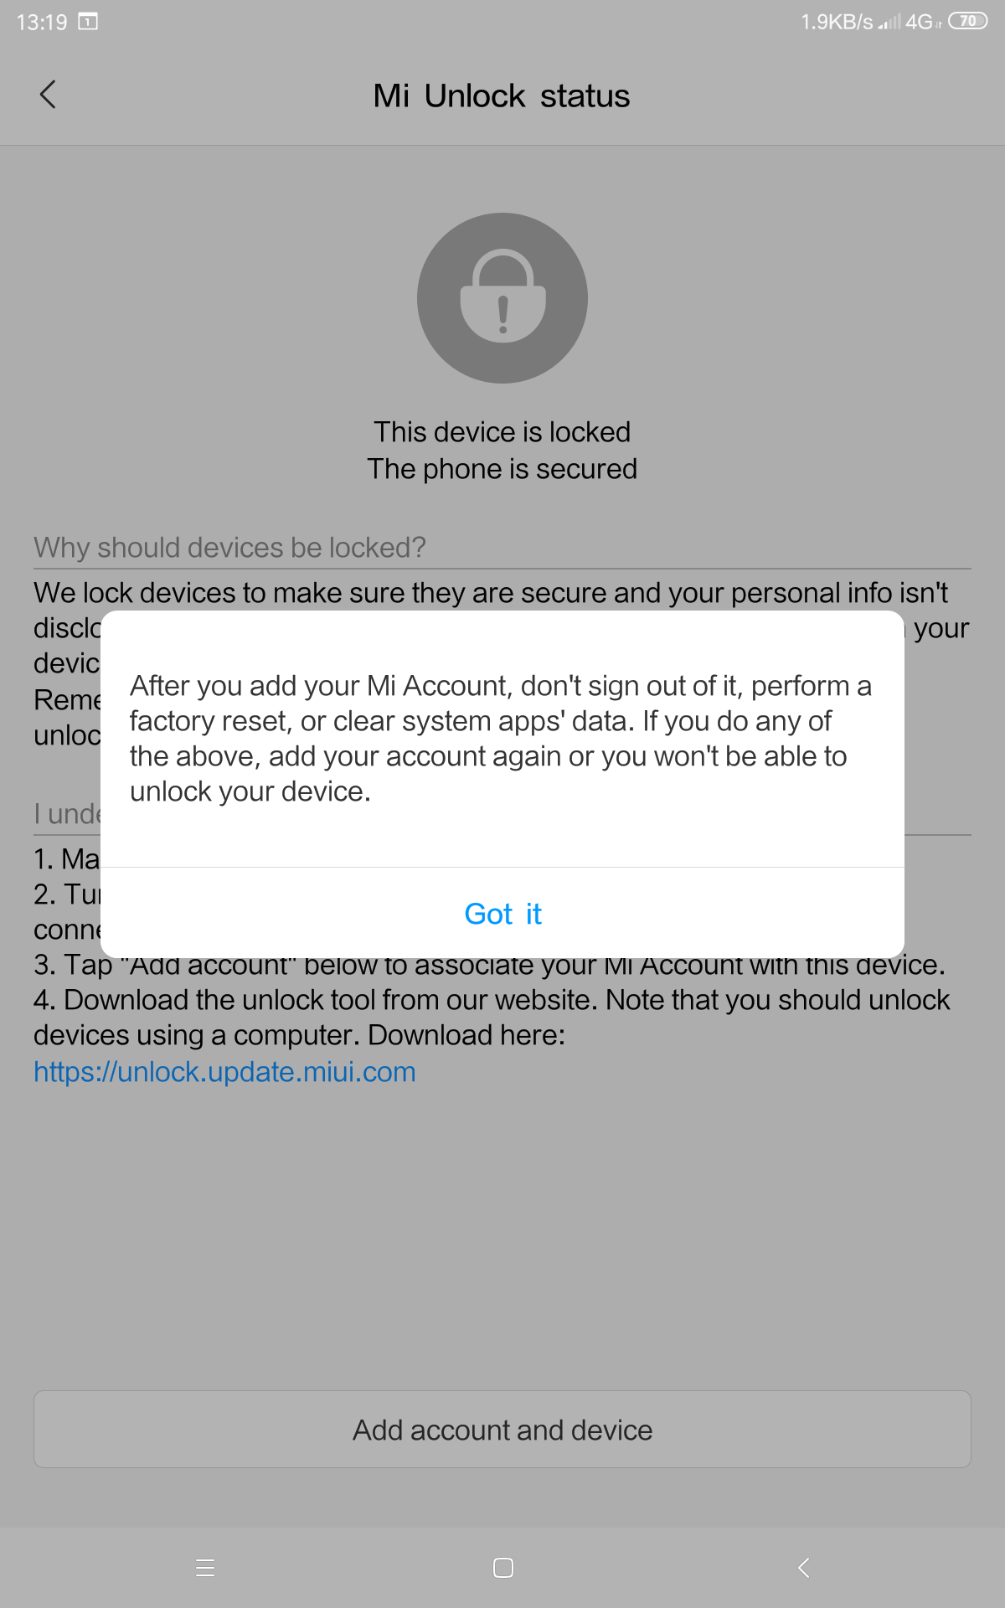Screen dimensions: 1005x1608
Task: Select the 'Why should devices be locked?' heading
Action: click(229, 548)
